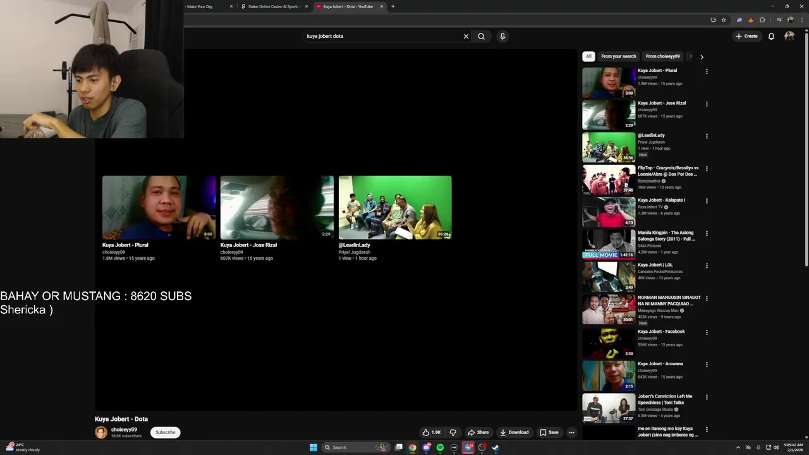Open options for @LeadinLady sidebar video
The height and width of the screenshot is (455, 809).
(x=707, y=136)
